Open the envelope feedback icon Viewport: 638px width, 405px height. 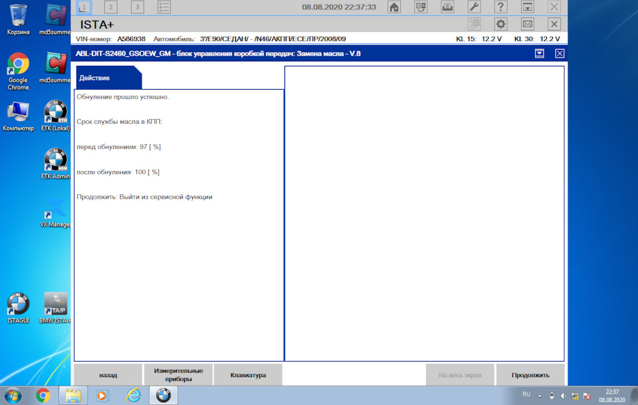point(527,24)
